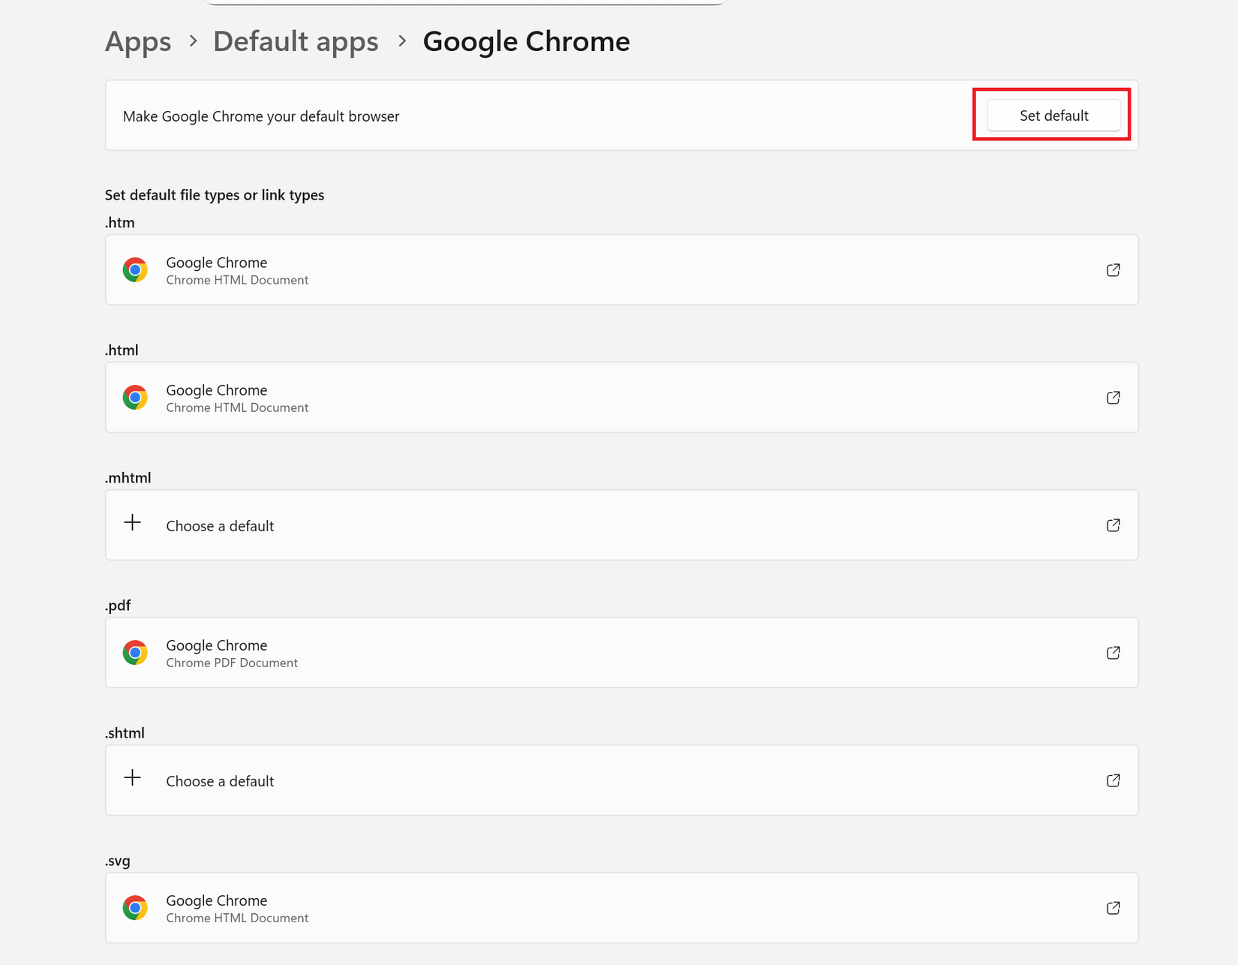This screenshot has height=965, width=1238.
Task: Choose a default for .shtml
Action: 220,781
